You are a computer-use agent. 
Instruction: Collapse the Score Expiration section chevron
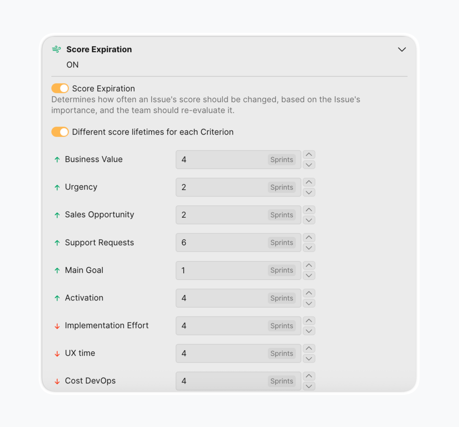402,50
